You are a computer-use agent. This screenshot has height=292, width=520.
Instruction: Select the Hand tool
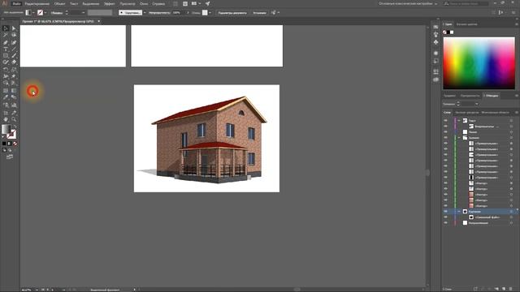pos(6,119)
